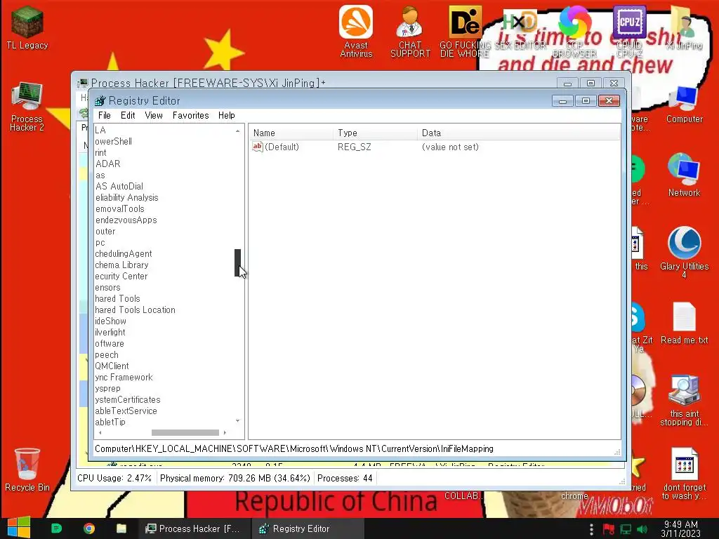Screen dimensions: 719x539
Task: Click the volume icon in system tray
Action: [x=642, y=529]
